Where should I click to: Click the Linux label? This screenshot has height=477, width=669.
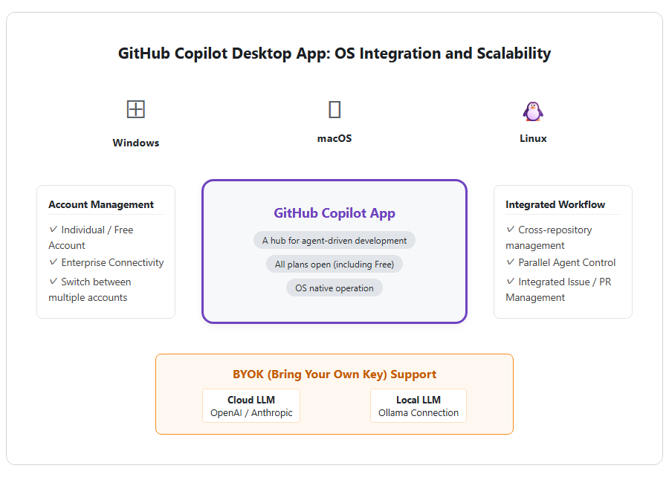[x=533, y=138]
